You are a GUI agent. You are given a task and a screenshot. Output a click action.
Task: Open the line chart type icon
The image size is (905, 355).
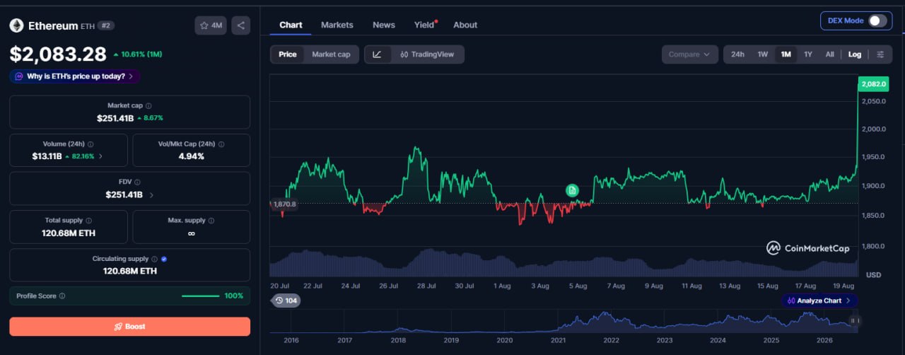(x=378, y=54)
